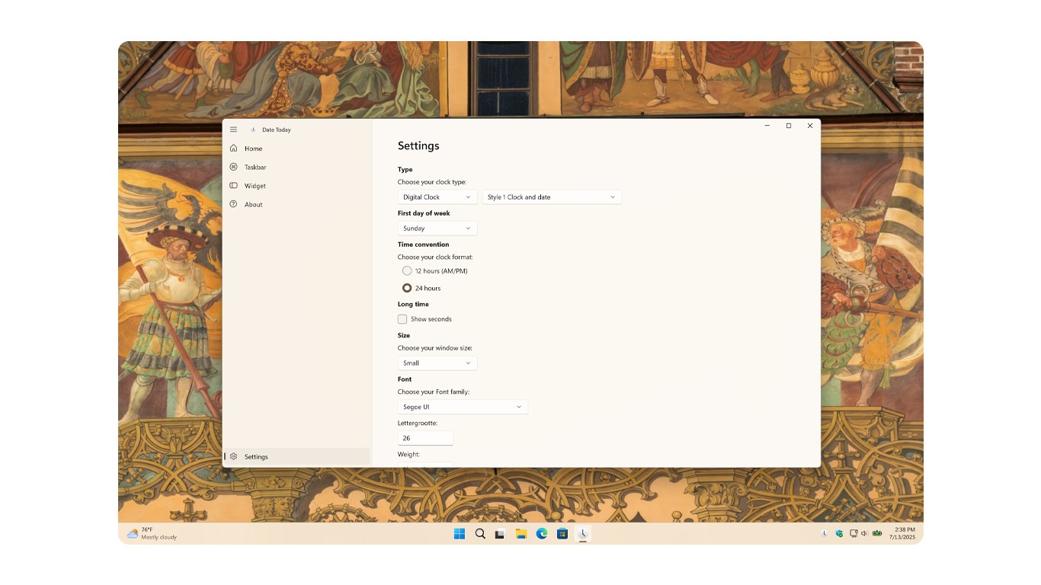This screenshot has width=1041, height=585.
Task: Click the "Long time" section label
Action: [413, 304]
